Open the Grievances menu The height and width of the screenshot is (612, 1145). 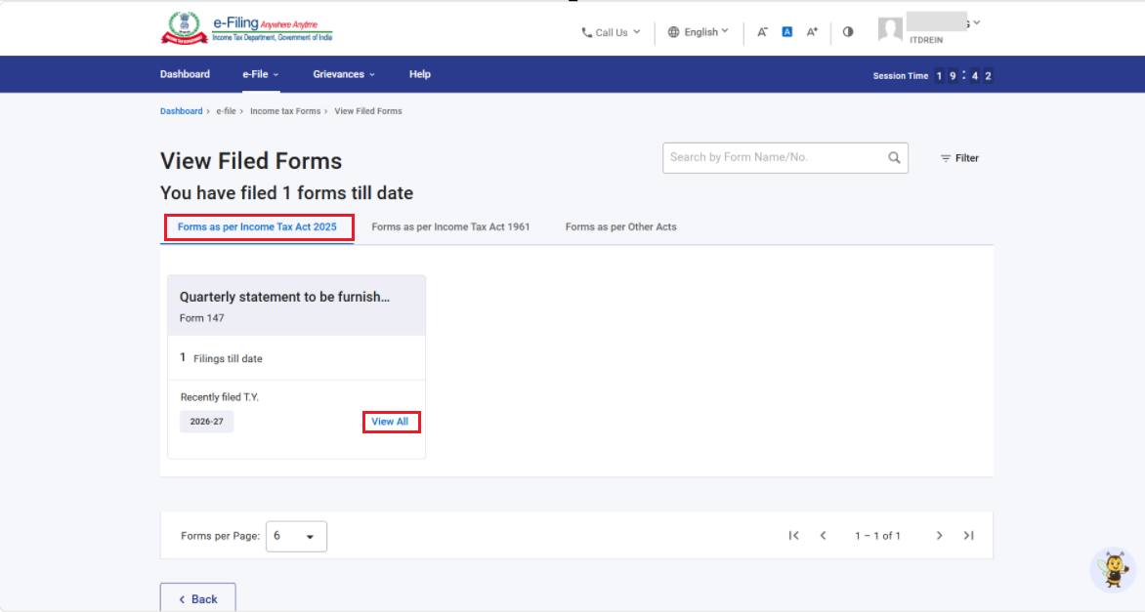click(344, 74)
